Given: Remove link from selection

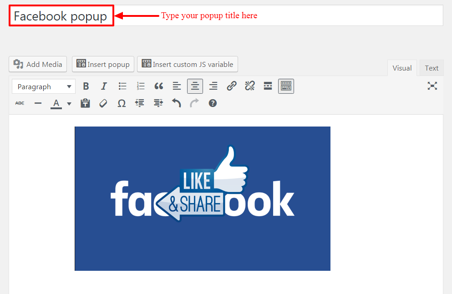Looking at the screenshot, I should click(249, 86).
